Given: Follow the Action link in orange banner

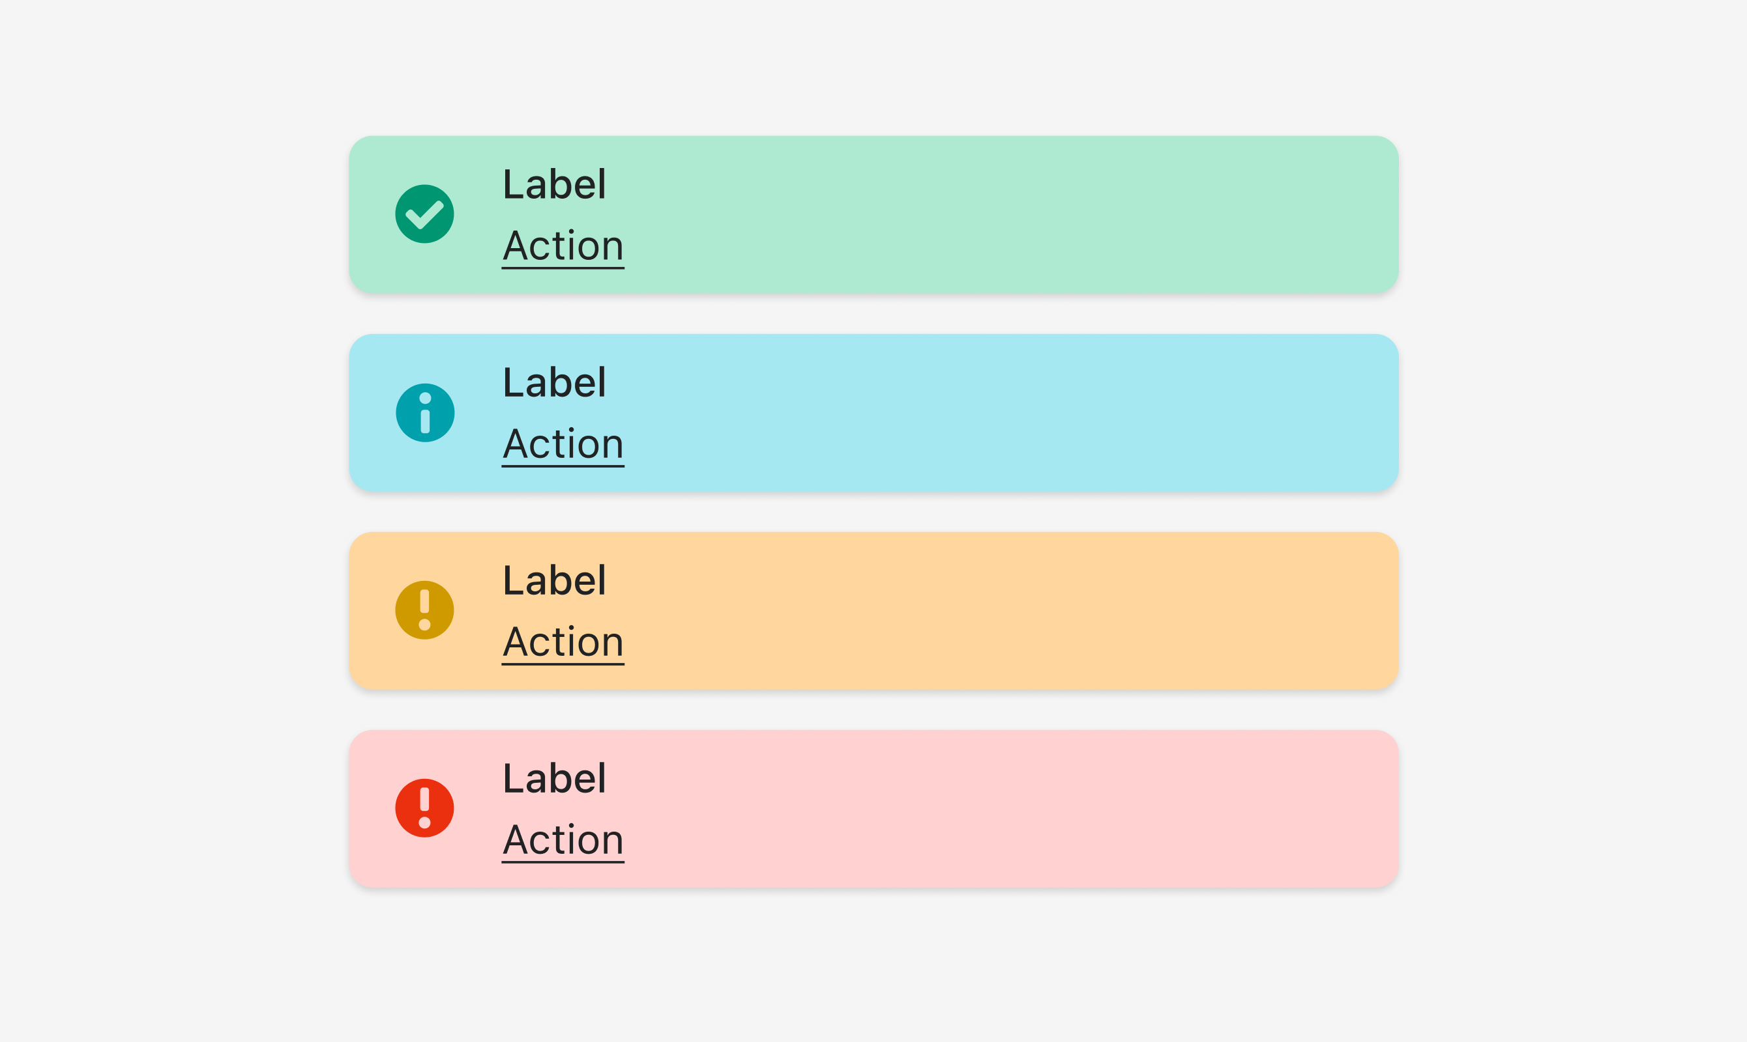Looking at the screenshot, I should click(x=563, y=643).
